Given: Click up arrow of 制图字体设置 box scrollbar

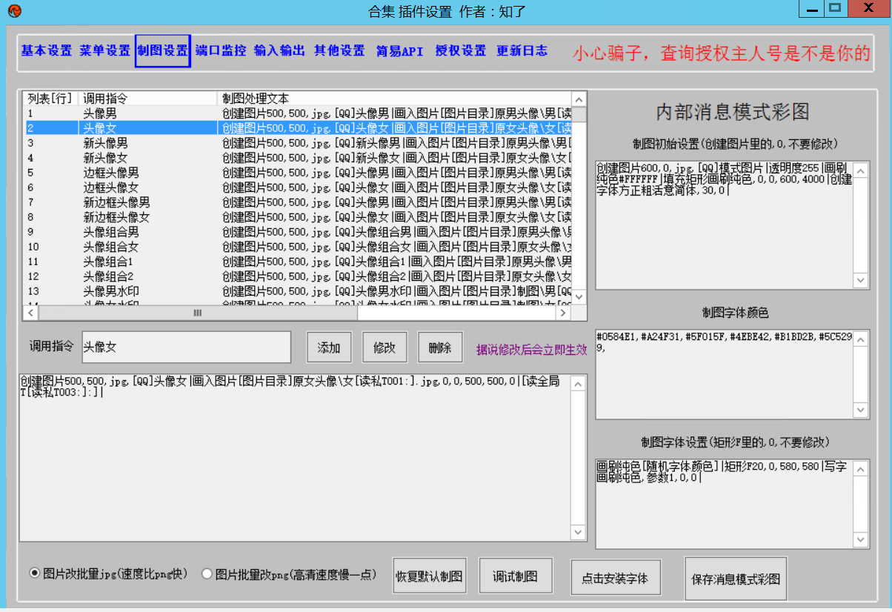Looking at the screenshot, I should tap(861, 468).
